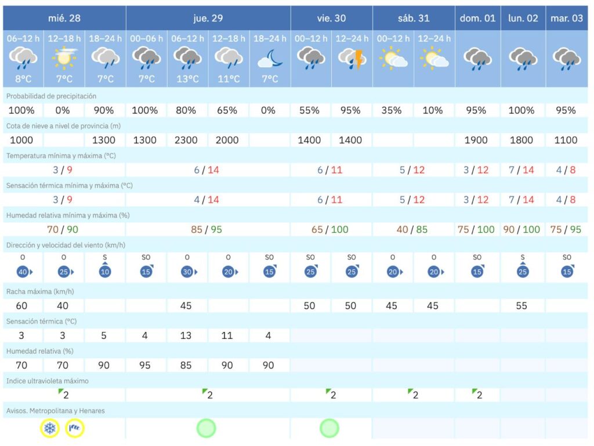Select the mié. 28 day header
Image resolution: width=594 pixels, height=446 pixels.
click(64, 18)
